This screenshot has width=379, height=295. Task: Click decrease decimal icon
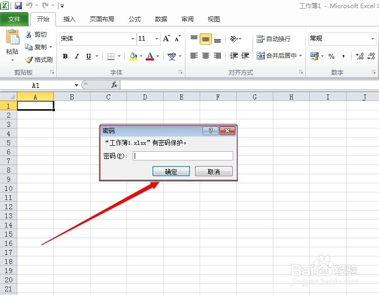coord(371,56)
